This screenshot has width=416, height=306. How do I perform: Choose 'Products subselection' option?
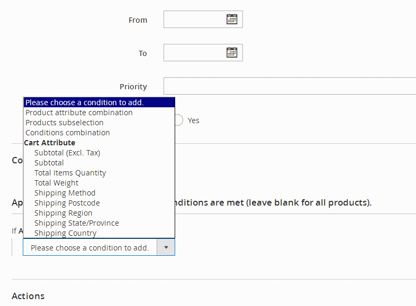click(x=65, y=123)
